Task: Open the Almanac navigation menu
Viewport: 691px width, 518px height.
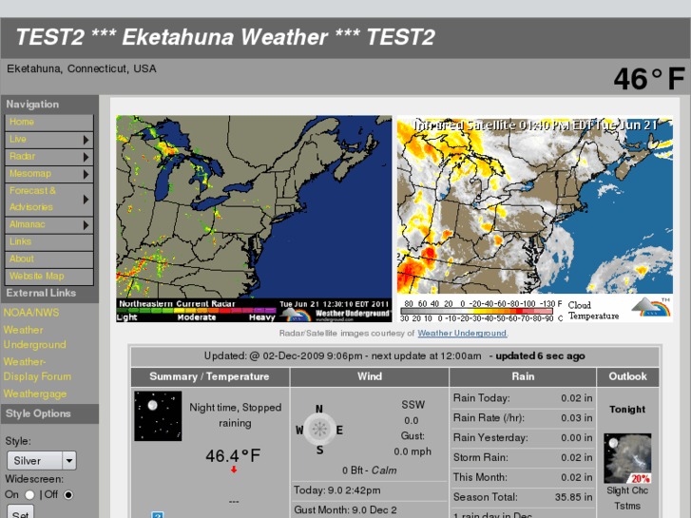Action: pyautogui.click(x=48, y=225)
